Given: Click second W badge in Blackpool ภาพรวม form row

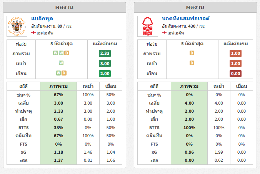Looking at the screenshot, I should pyautogui.click(x=61, y=53).
